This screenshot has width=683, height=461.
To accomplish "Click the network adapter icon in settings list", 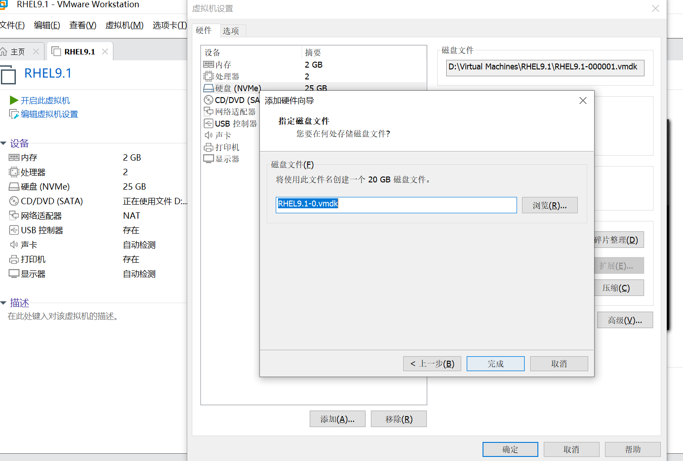I will tap(209, 112).
